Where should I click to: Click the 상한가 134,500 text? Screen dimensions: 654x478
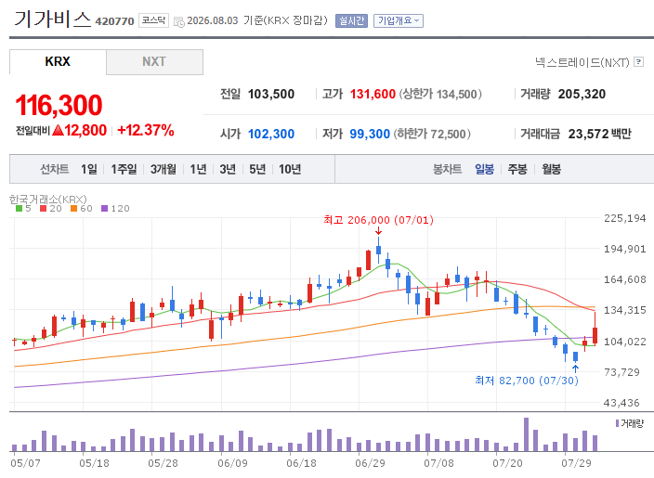(x=440, y=94)
